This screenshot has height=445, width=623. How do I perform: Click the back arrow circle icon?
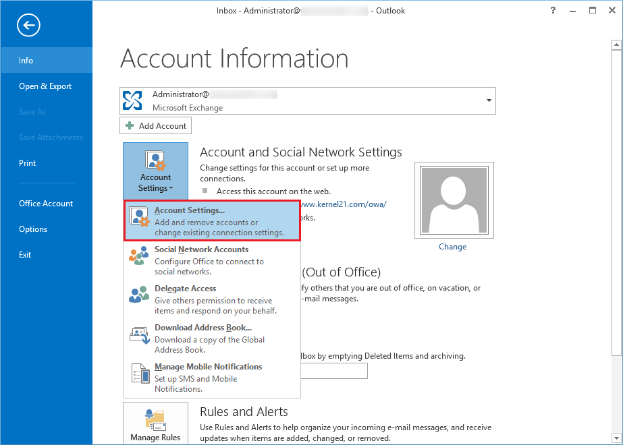point(29,26)
